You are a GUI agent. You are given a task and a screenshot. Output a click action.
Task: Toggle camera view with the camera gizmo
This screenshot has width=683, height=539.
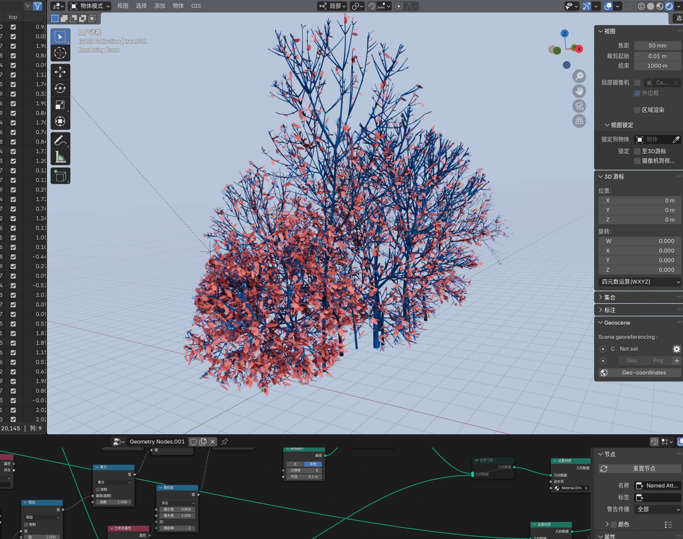click(579, 106)
